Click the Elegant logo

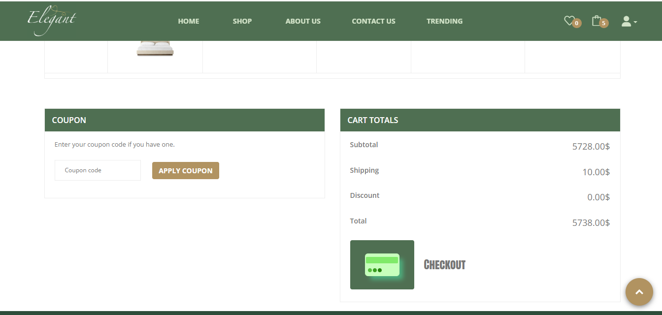point(51,21)
